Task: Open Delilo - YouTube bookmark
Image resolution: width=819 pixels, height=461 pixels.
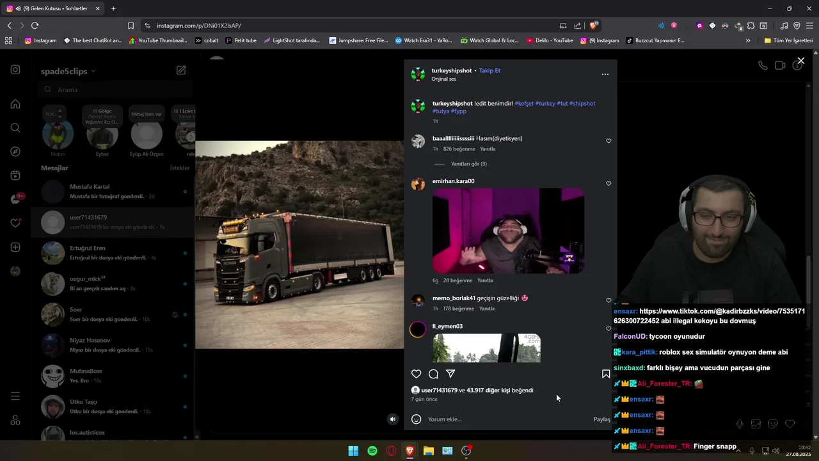Action: tap(550, 40)
